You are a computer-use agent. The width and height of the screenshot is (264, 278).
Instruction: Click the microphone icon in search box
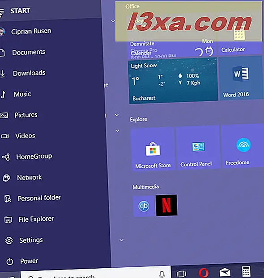(162, 274)
